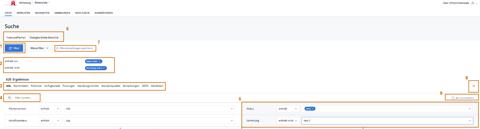Go to the MERKLISTEN menu item
Image resolution: width=480 pixels, height=129 pixels.
point(23,13)
